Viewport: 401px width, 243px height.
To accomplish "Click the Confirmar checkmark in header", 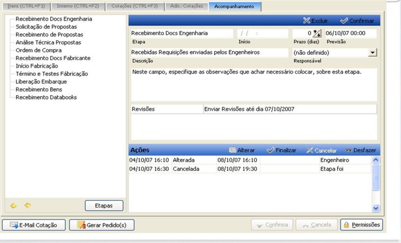I will click(344, 21).
